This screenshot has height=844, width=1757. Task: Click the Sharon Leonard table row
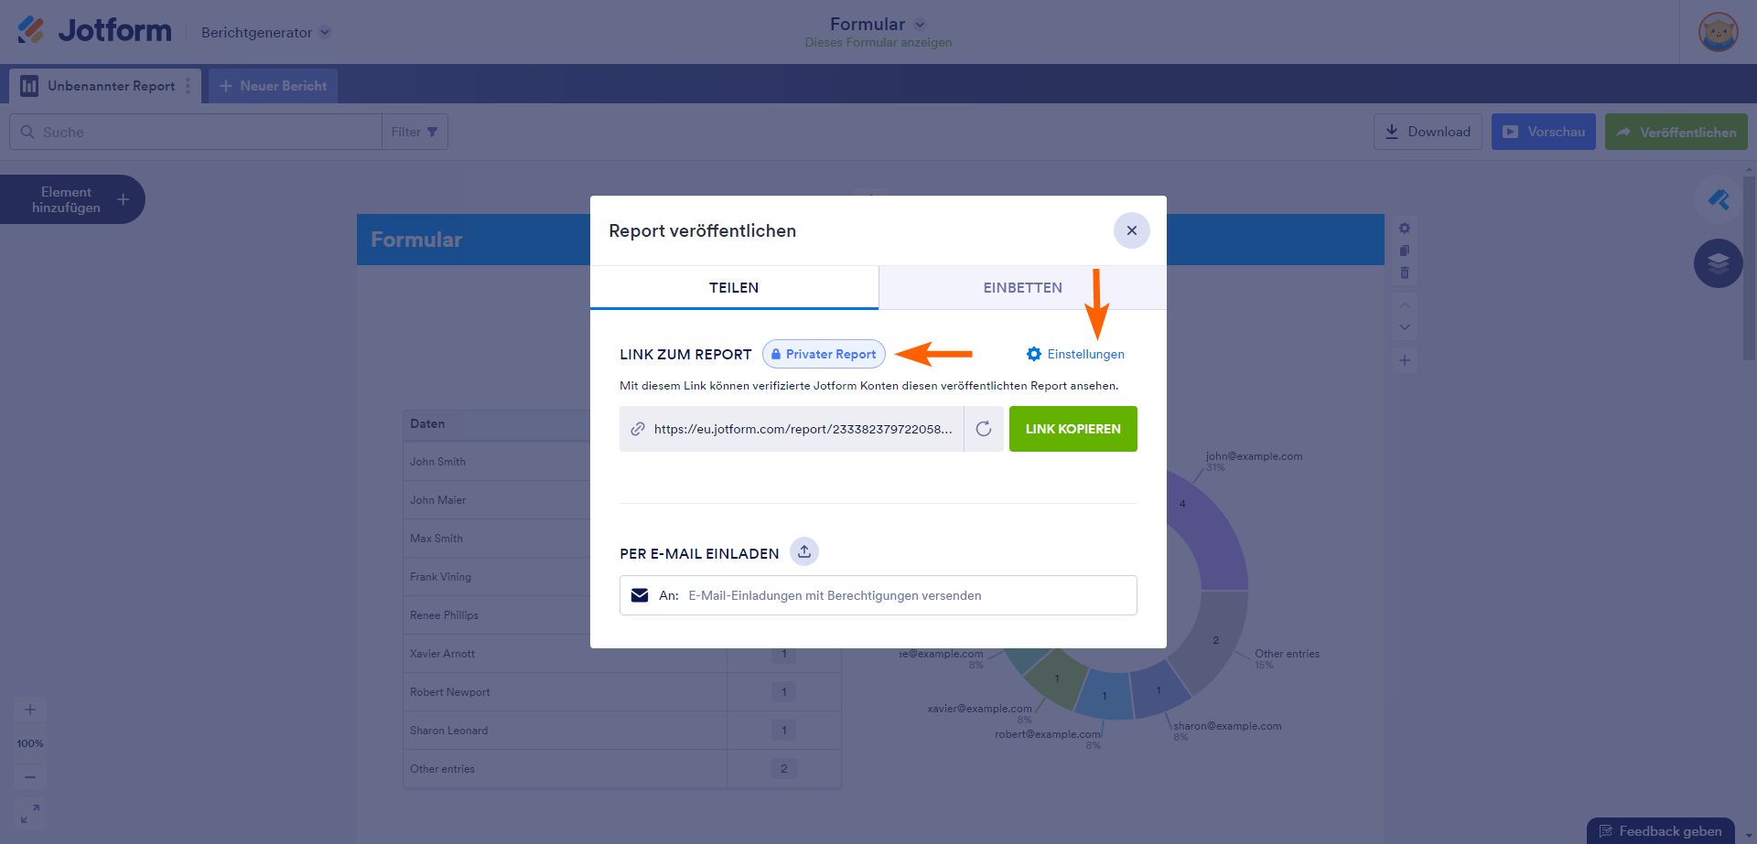tap(622, 731)
